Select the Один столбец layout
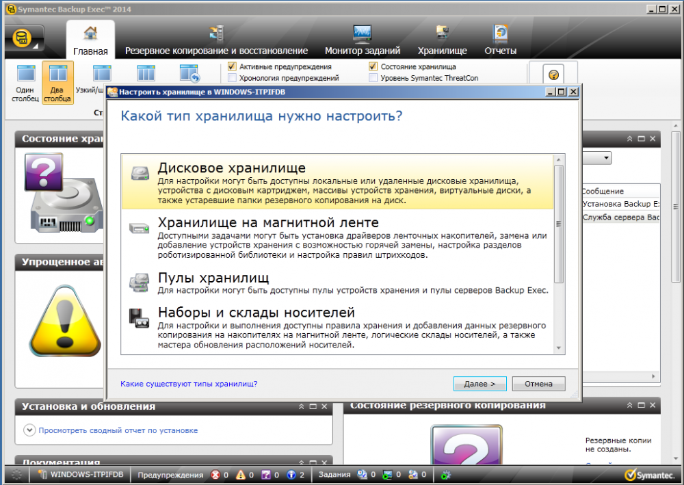The width and height of the screenshot is (684, 485). pyautogui.click(x=25, y=83)
